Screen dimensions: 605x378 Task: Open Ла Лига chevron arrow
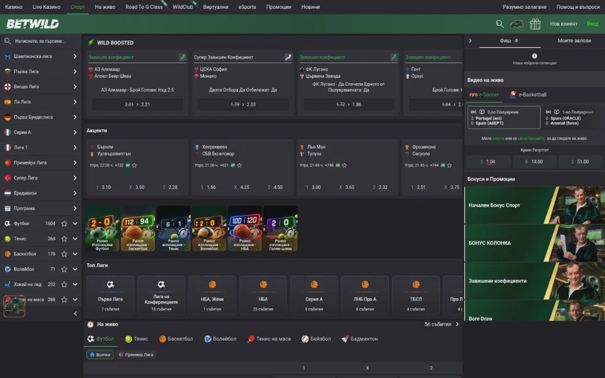[75, 102]
